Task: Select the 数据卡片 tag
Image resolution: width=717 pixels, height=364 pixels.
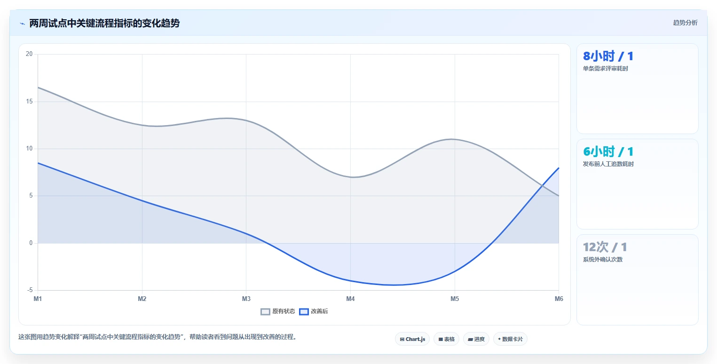Action: point(510,339)
